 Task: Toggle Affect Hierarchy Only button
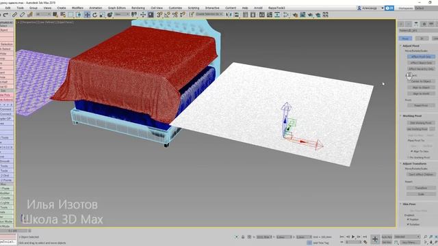click(x=421, y=69)
